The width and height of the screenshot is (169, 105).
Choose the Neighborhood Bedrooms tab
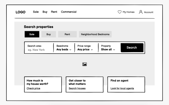pos(95,34)
